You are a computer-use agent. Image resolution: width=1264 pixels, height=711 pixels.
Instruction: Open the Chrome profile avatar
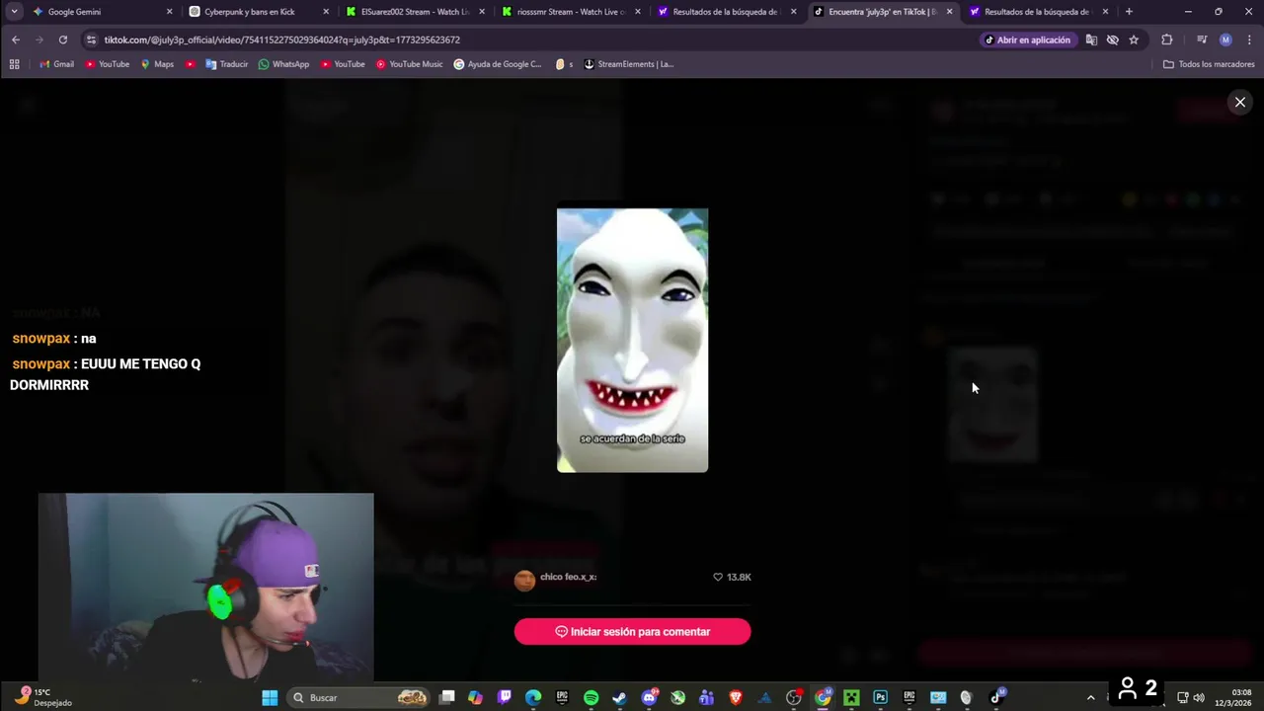pyautogui.click(x=1225, y=39)
